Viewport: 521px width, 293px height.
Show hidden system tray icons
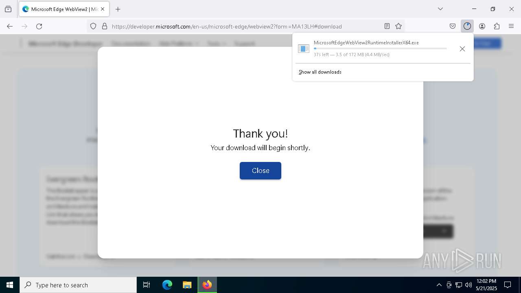439,285
